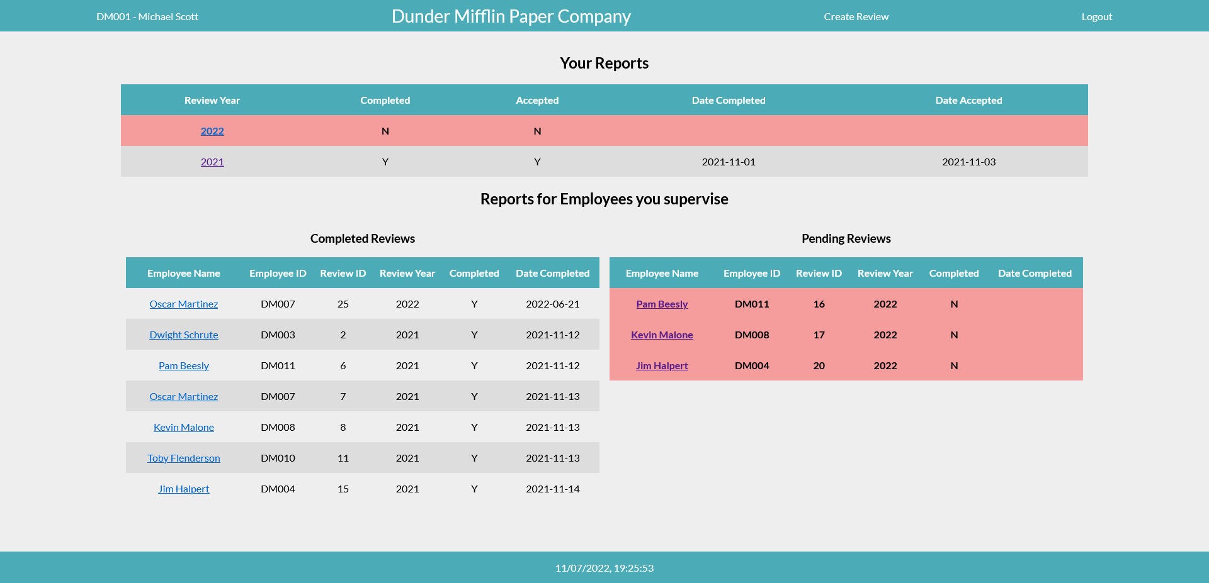Click the Your Reports heading
The width and height of the screenshot is (1209, 583).
(x=604, y=63)
